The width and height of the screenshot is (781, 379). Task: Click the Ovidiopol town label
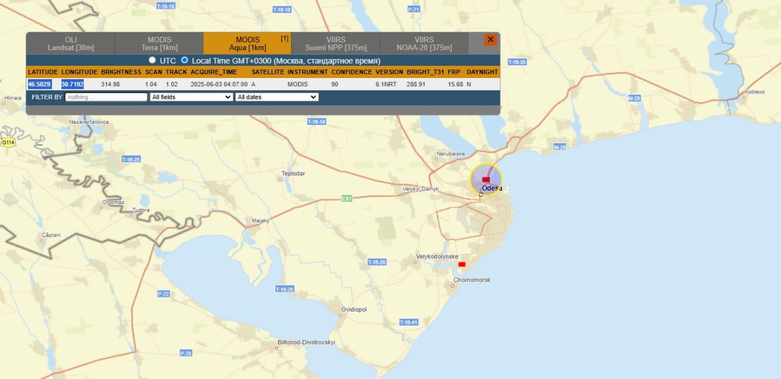tap(354, 310)
